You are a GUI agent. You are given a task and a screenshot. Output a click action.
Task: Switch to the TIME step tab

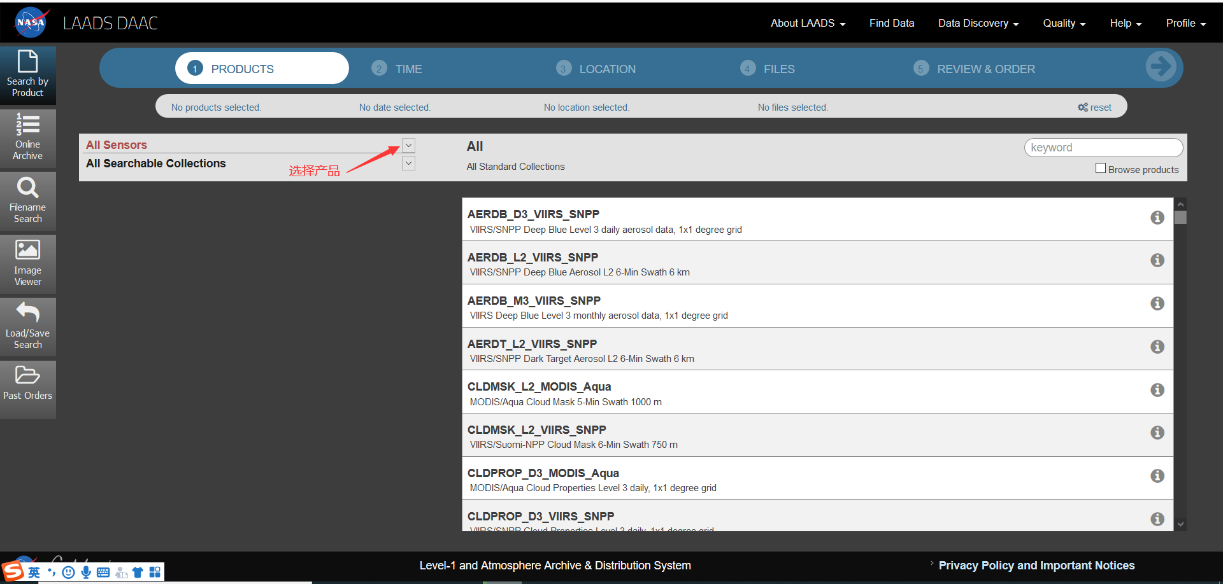click(397, 69)
